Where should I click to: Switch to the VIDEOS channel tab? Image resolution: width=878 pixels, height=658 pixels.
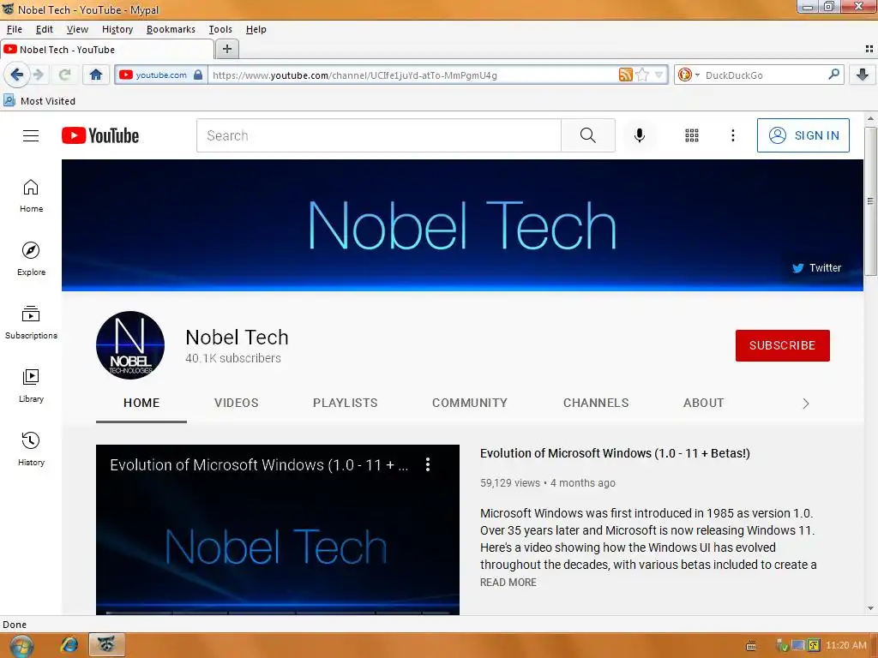(237, 403)
